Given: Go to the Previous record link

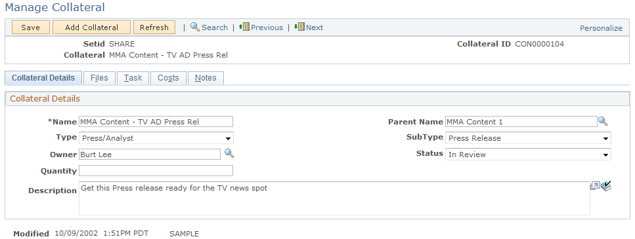Looking at the screenshot, I should click(267, 28).
